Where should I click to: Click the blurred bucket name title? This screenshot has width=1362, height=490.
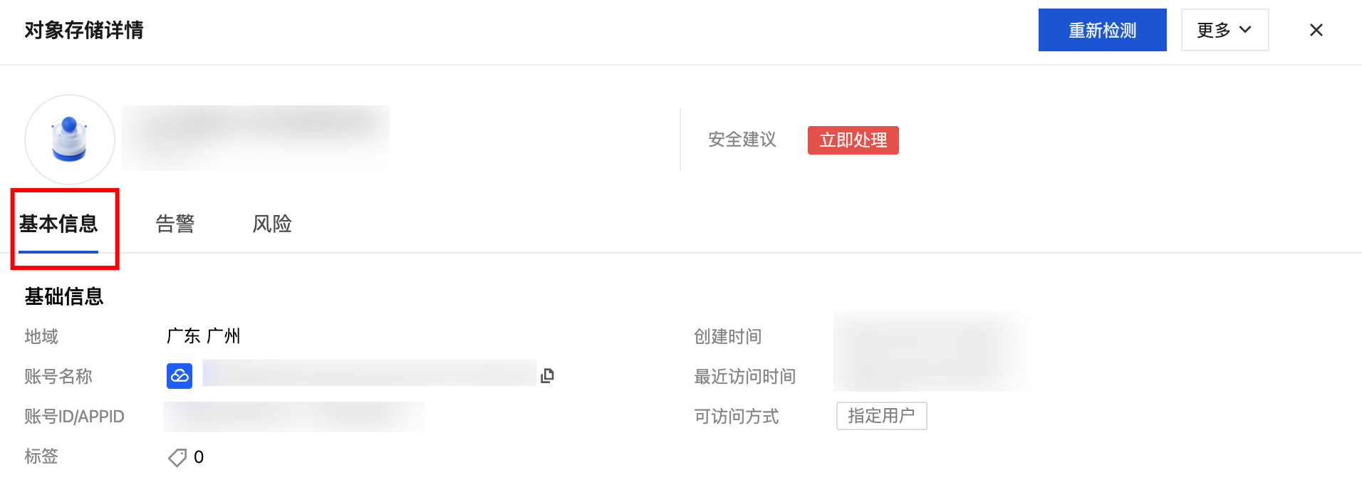click(x=255, y=137)
